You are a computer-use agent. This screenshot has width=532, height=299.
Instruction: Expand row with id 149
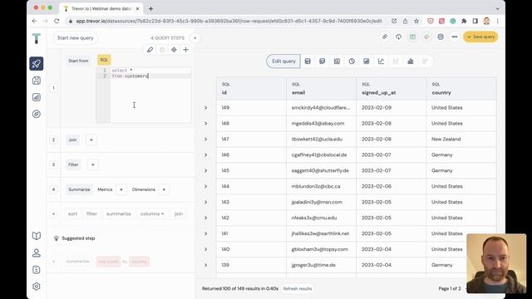pos(205,108)
